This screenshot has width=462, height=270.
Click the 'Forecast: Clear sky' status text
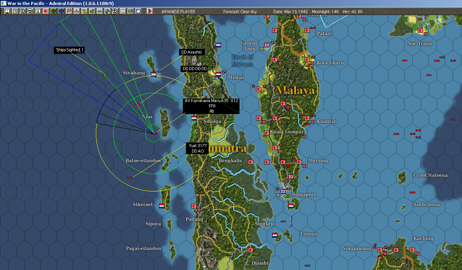tap(240, 12)
